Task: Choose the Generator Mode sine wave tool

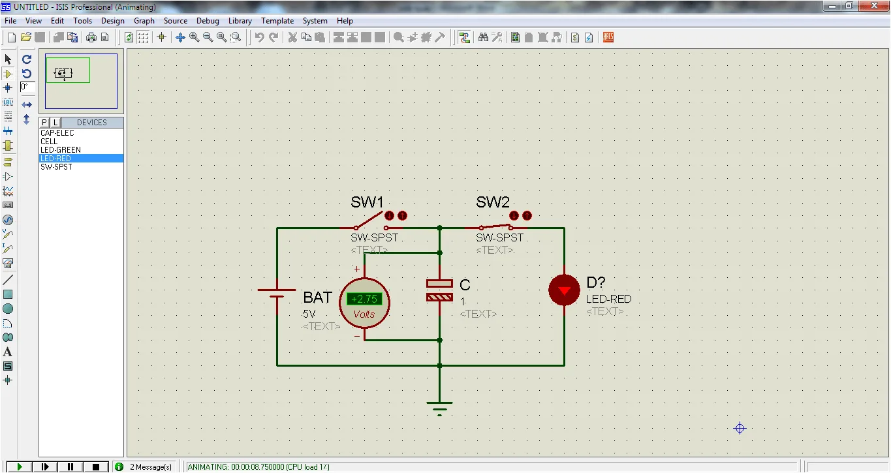Action: click(8, 220)
